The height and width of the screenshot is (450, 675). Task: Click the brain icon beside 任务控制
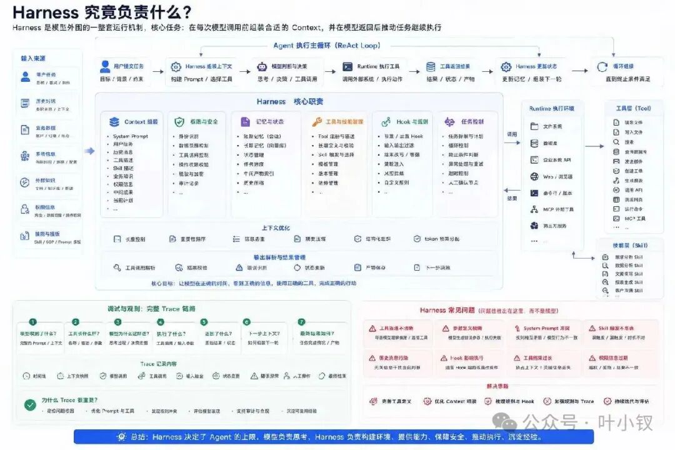click(449, 122)
